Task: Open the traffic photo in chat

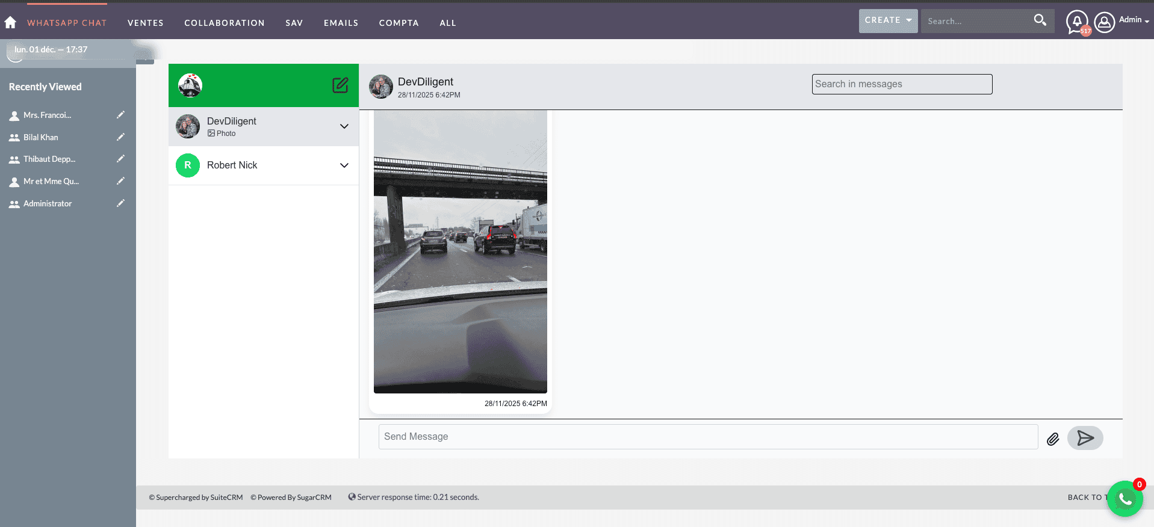Action: 460,251
